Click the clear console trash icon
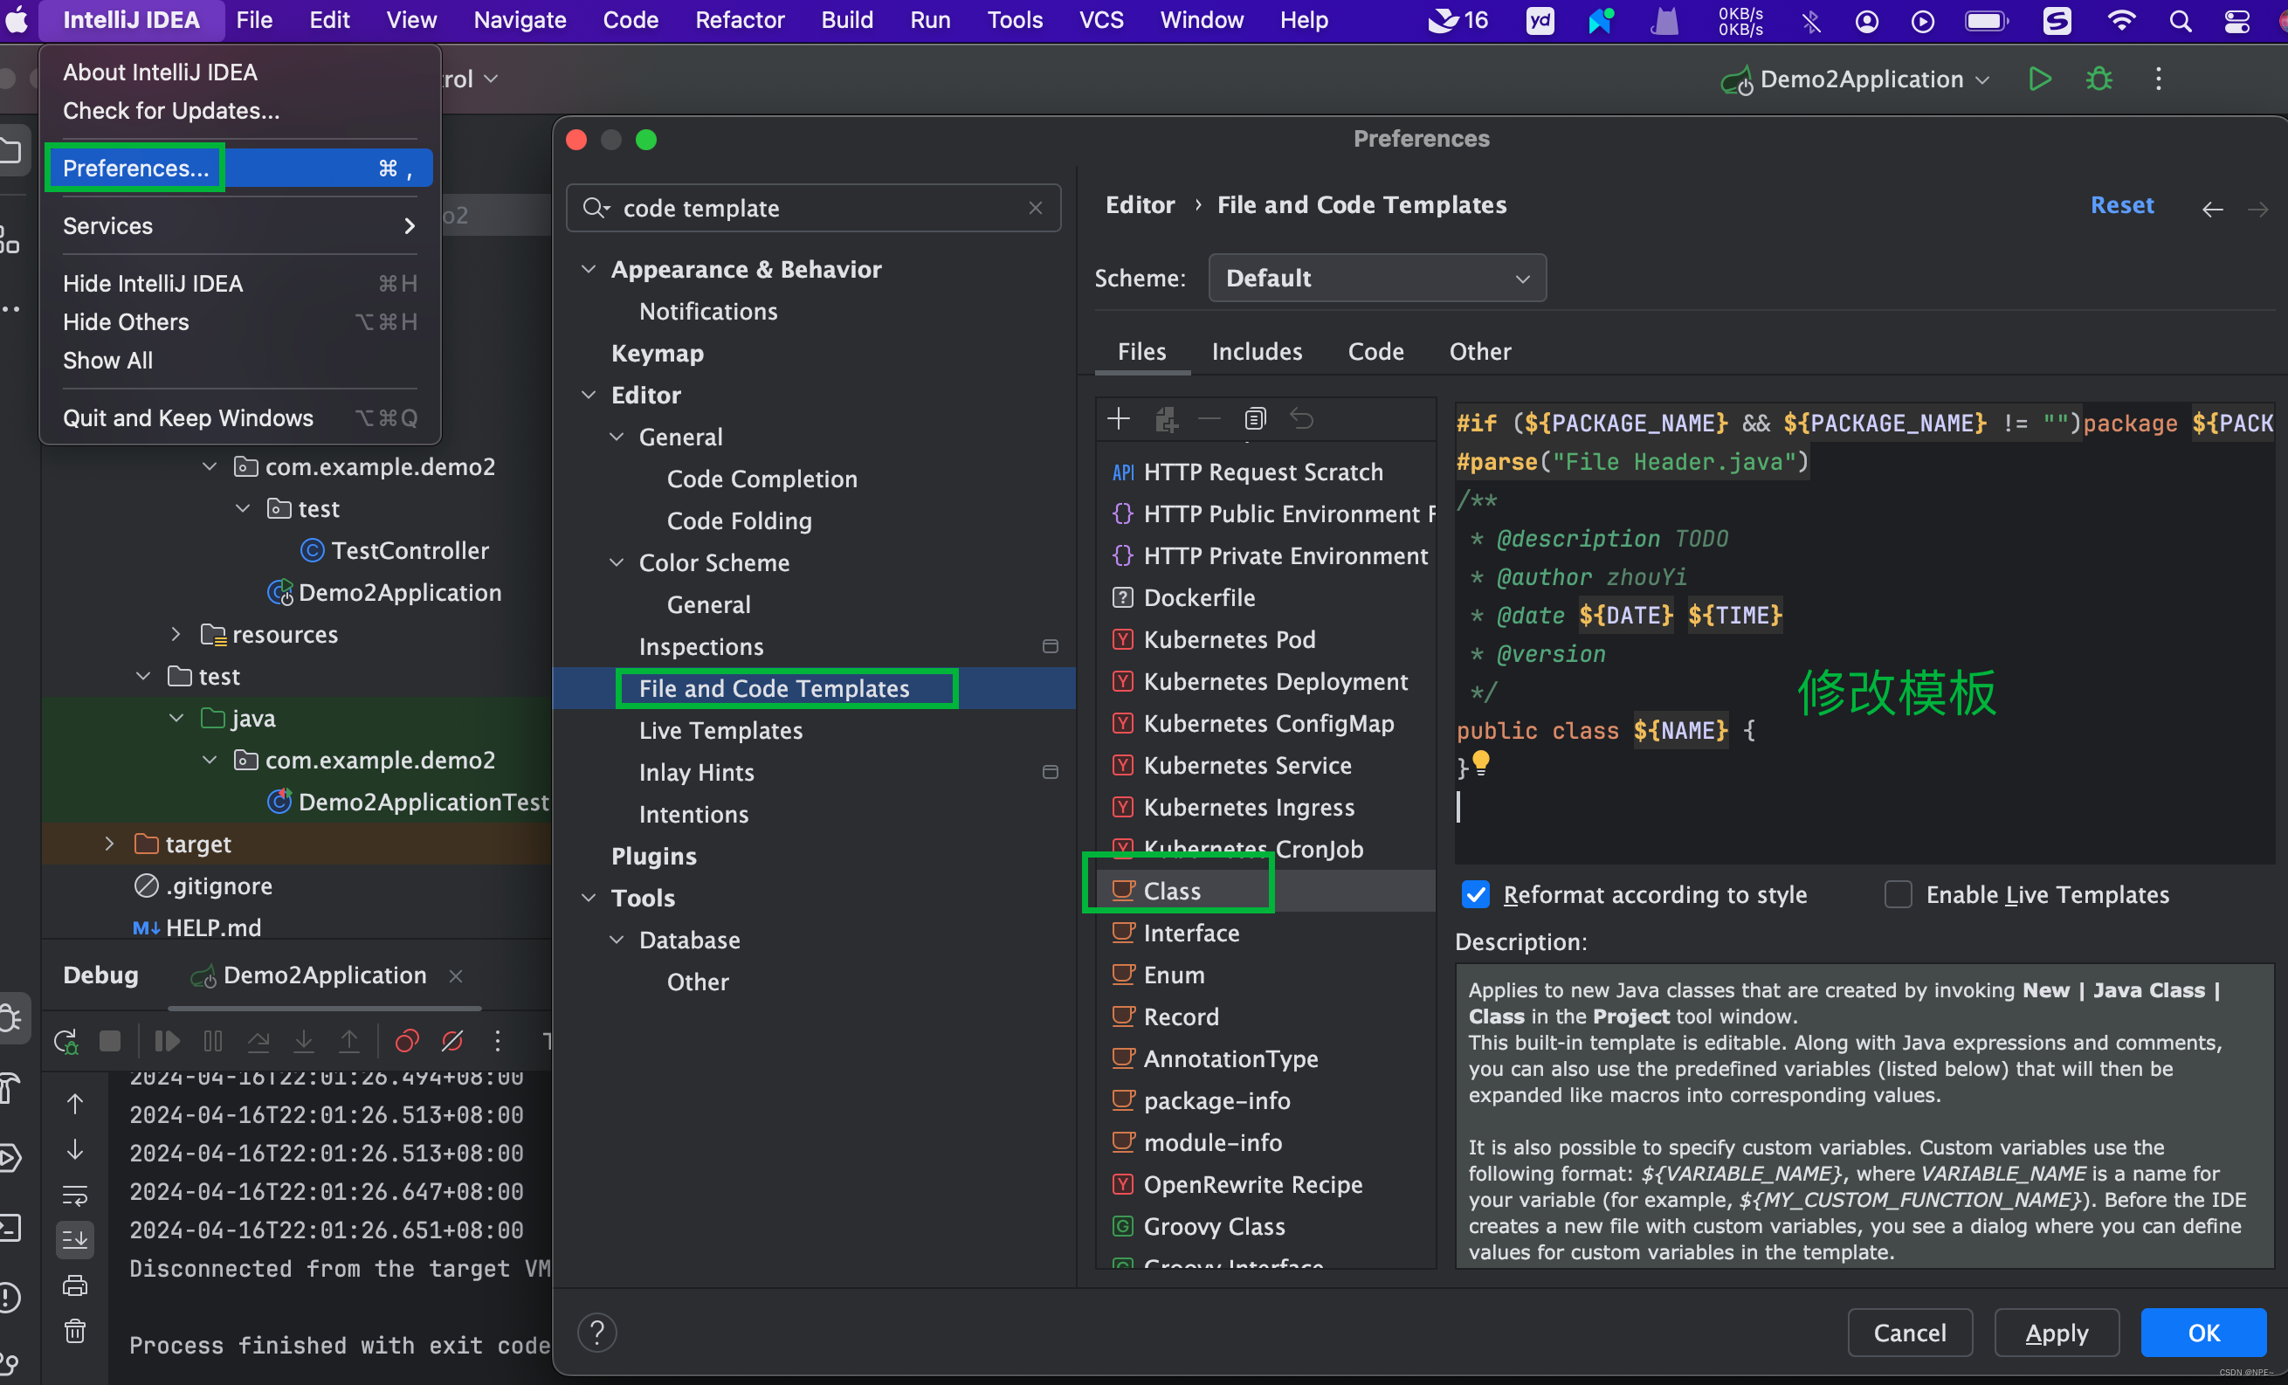Viewport: 2288px width, 1385px height. (x=75, y=1331)
